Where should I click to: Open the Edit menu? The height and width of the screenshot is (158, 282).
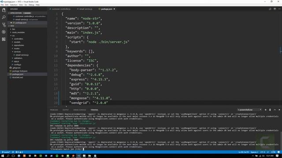pyautogui.click(x=7, y=5)
